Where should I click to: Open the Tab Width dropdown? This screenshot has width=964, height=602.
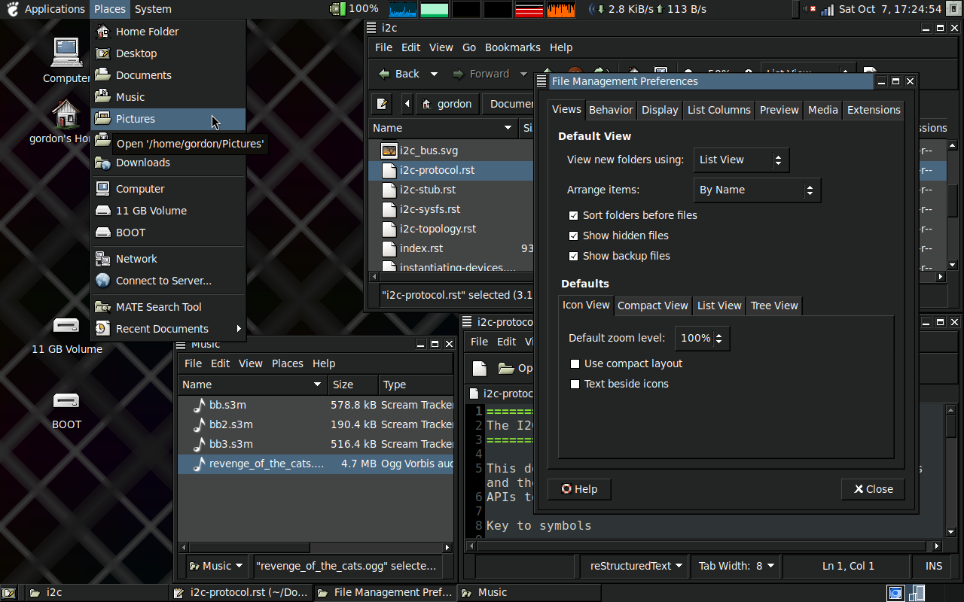pyautogui.click(x=736, y=566)
